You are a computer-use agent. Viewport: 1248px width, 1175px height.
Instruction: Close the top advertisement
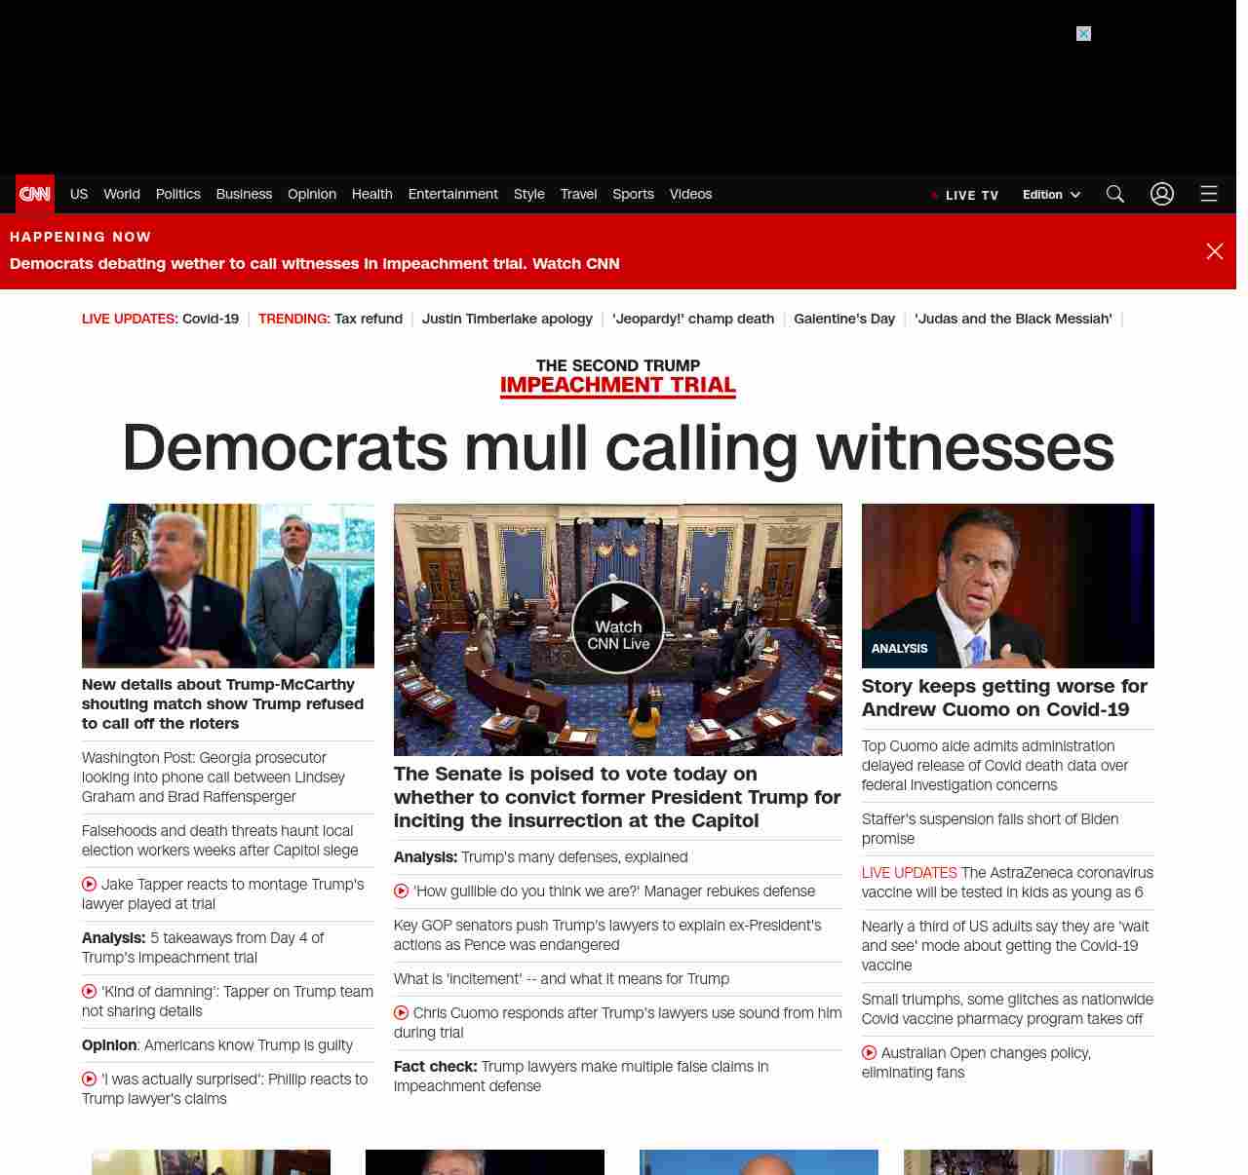[1083, 34]
